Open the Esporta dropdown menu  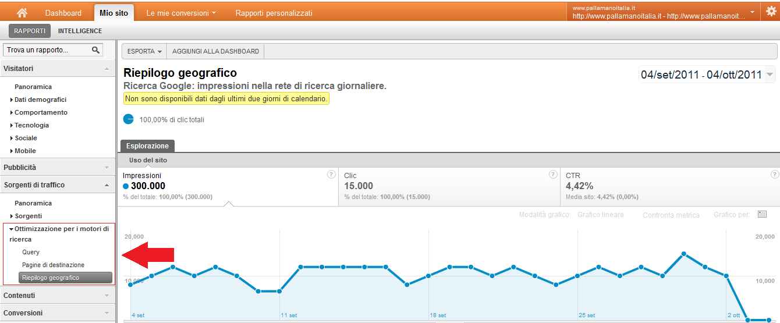[144, 51]
